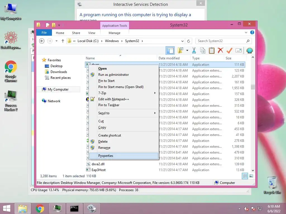Screen dimensions: 286x214
Task: Choose Properties in the context menu
Action: (124, 155)
